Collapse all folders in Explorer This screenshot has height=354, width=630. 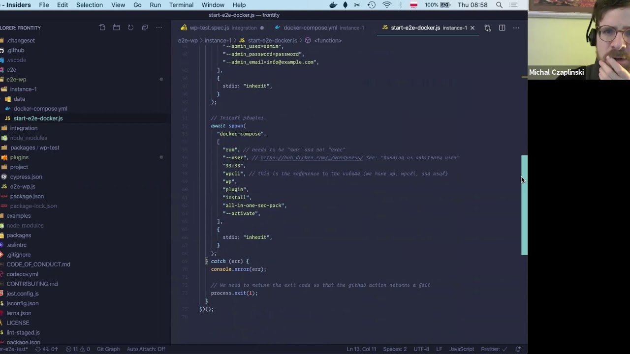pos(145,28)
